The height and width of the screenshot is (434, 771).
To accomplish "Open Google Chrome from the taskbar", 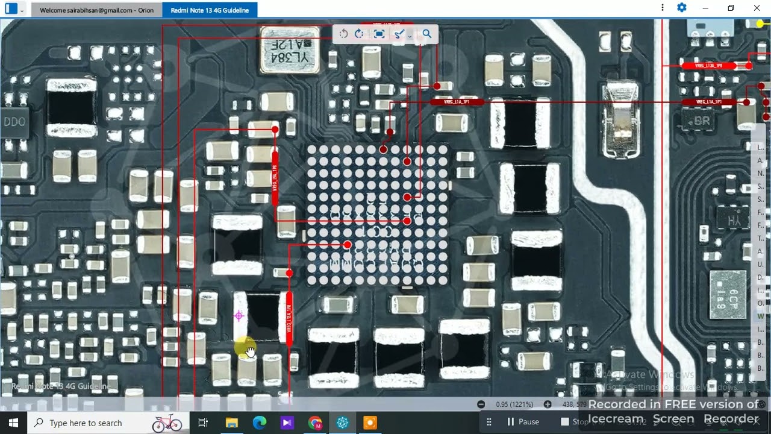I will (315, 423).
